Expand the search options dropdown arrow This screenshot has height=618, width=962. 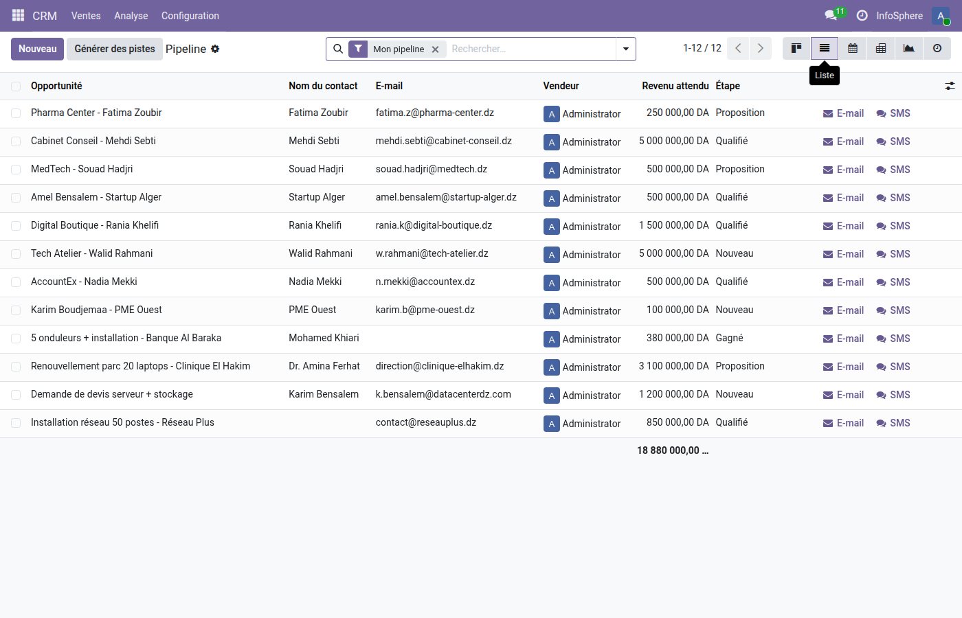tap(626, 49)
